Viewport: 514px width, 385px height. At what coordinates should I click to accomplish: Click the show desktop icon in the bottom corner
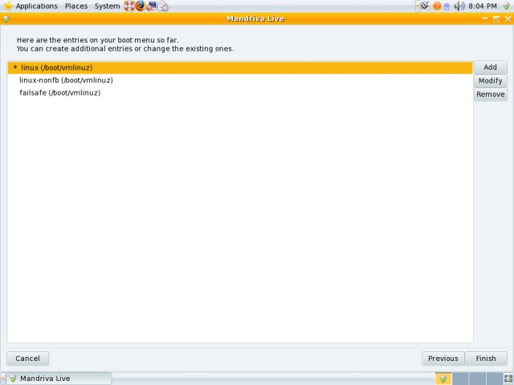pyautogui.click(x=508, y=379)
